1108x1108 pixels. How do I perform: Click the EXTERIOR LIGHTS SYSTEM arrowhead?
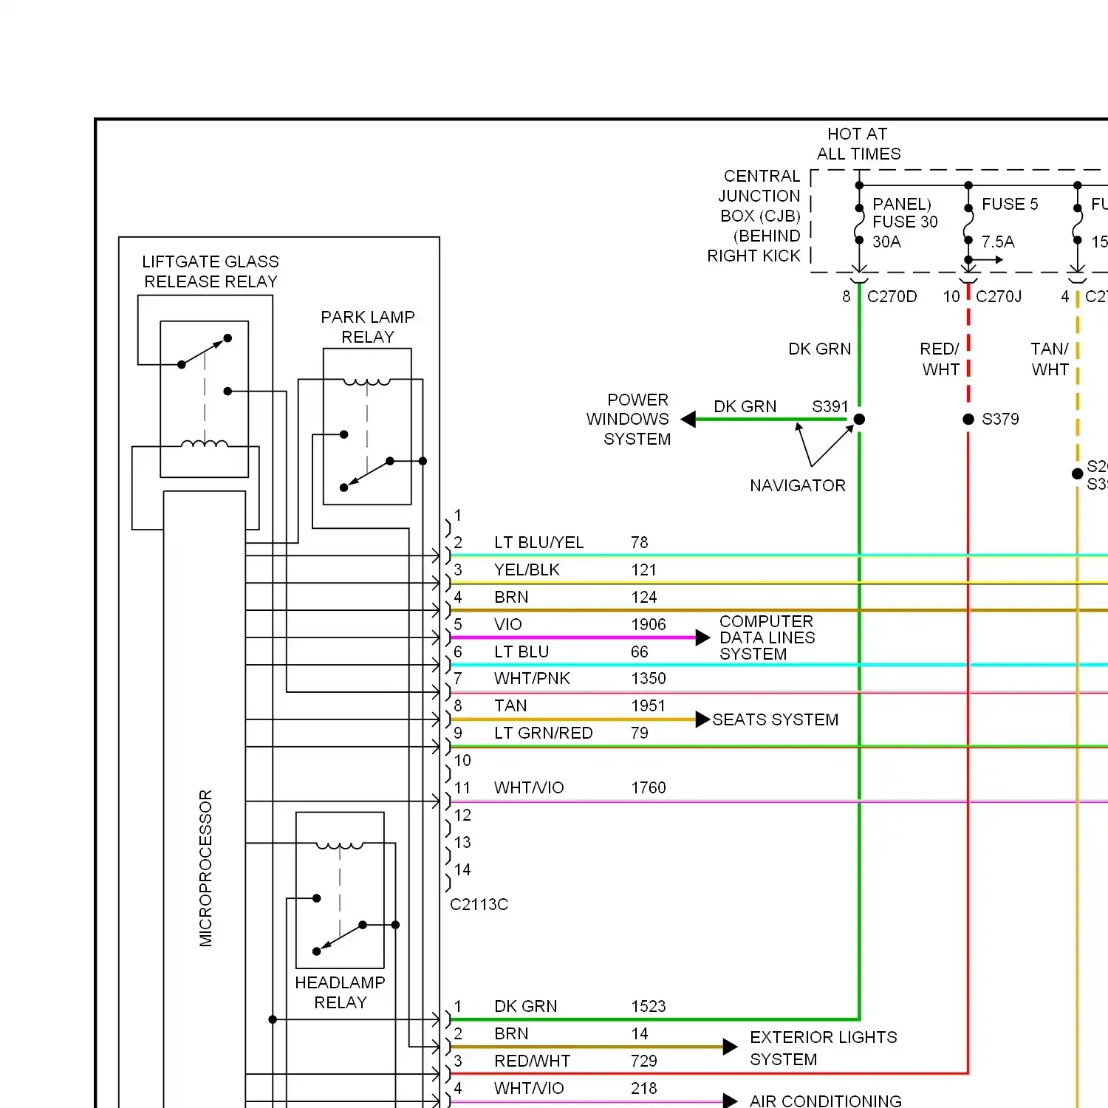(x=731, y=1047)
